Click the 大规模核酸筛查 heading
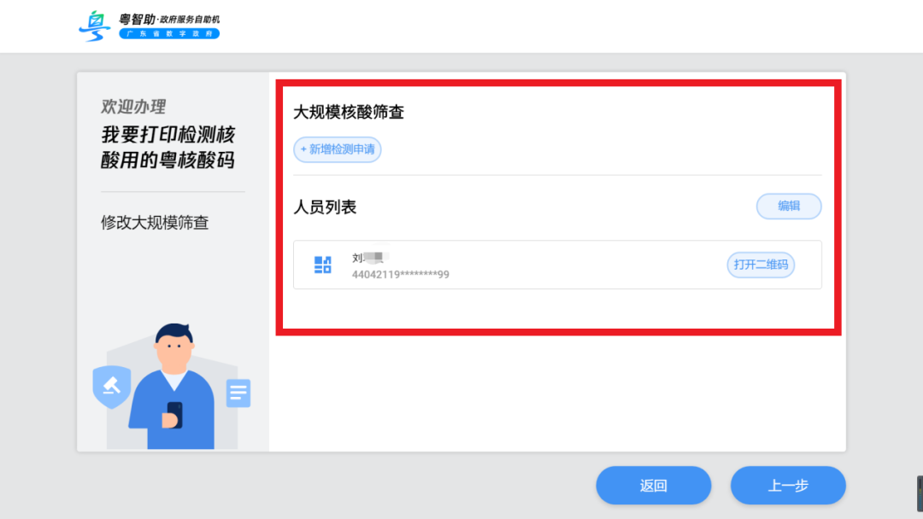923x519 pixels. pos(349,113)
